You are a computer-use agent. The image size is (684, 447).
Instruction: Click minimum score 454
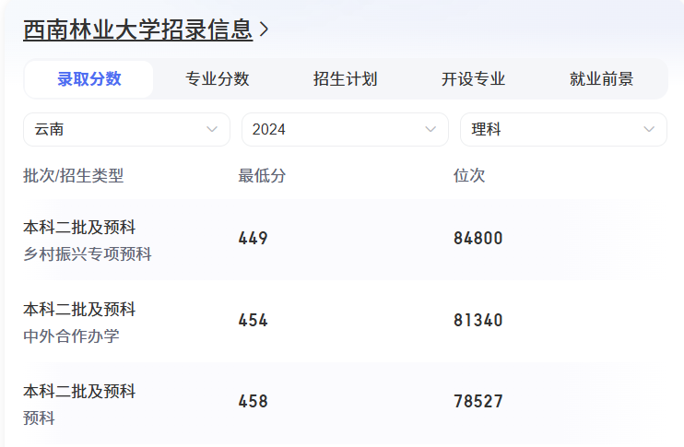click(x=253, y=320)
